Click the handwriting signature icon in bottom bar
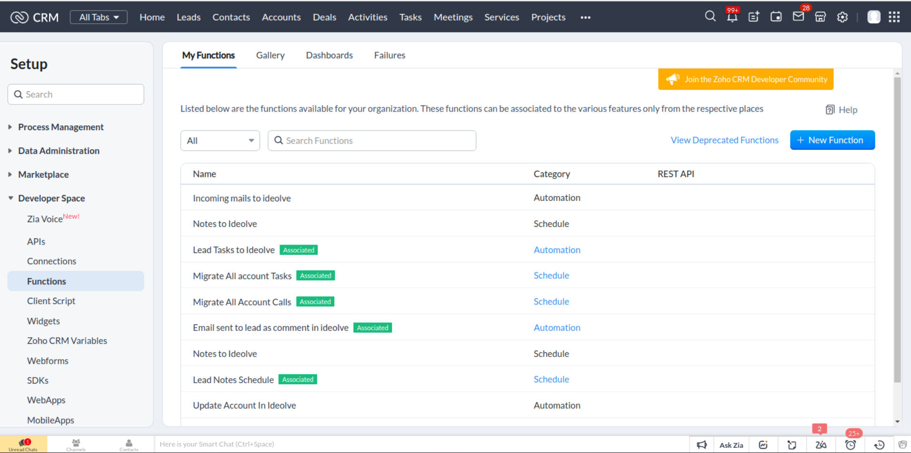This screenshot has width=911, height=453. (763, 445)
